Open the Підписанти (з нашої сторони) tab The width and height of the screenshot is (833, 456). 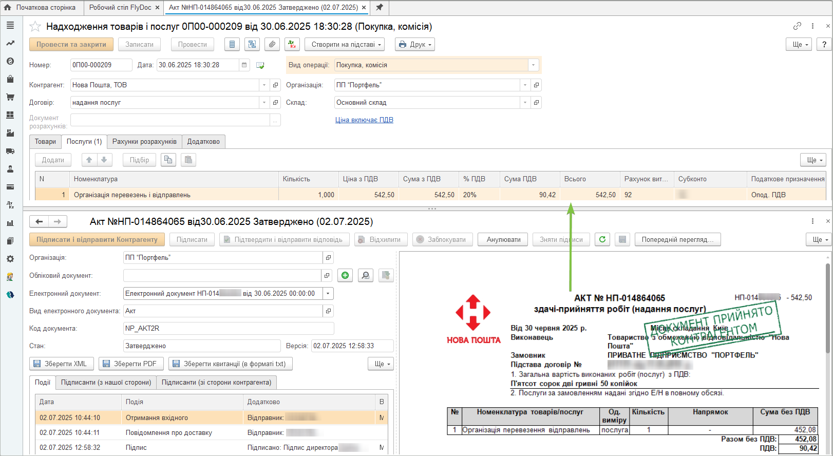coord(106,383)
